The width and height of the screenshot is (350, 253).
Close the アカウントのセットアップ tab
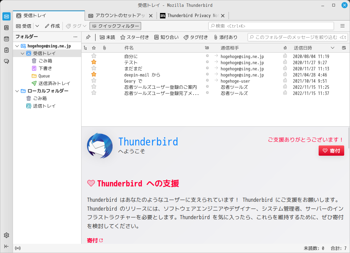[x=151, y=16]
